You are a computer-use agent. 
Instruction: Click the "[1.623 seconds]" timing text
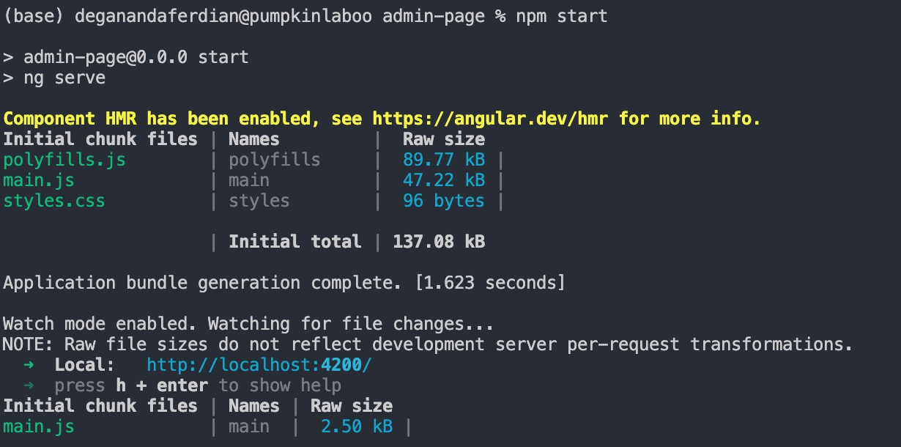pyautogui.click(x=490, y=283)
